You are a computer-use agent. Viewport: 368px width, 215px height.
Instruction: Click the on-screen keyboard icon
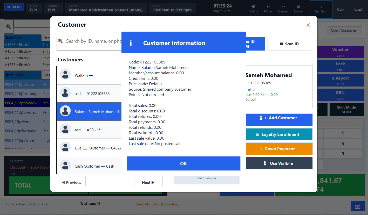pyautogui.click(x=358, y=207)
